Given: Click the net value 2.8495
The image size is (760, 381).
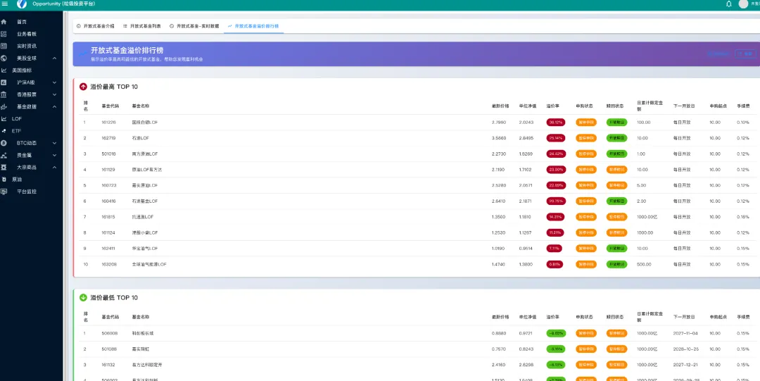Looking at the screenshot, I should [526, 138].
